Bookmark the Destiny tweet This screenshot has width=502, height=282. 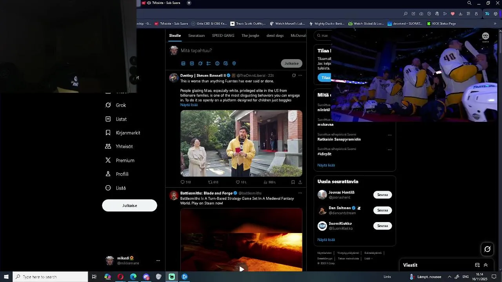coord(293,182)
